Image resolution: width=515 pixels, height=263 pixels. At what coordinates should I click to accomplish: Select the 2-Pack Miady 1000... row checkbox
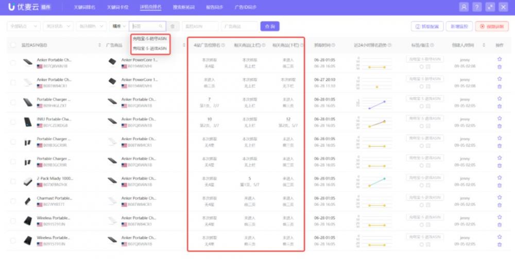(13, 181)
